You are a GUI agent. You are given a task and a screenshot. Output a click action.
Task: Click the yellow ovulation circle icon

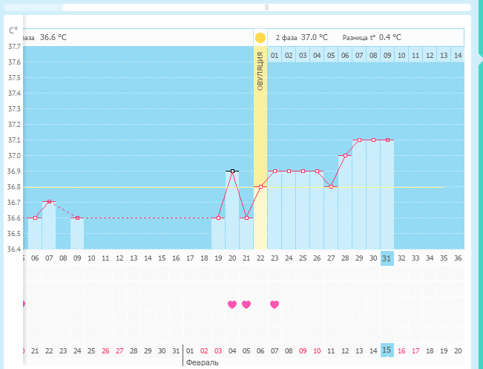(260, 37)
